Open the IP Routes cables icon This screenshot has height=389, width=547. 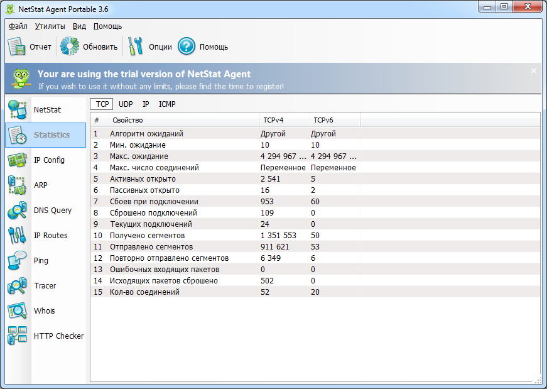tap(18, 236)
